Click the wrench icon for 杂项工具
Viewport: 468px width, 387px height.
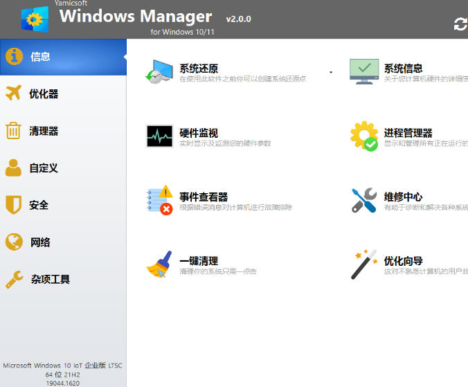(14, 279)
